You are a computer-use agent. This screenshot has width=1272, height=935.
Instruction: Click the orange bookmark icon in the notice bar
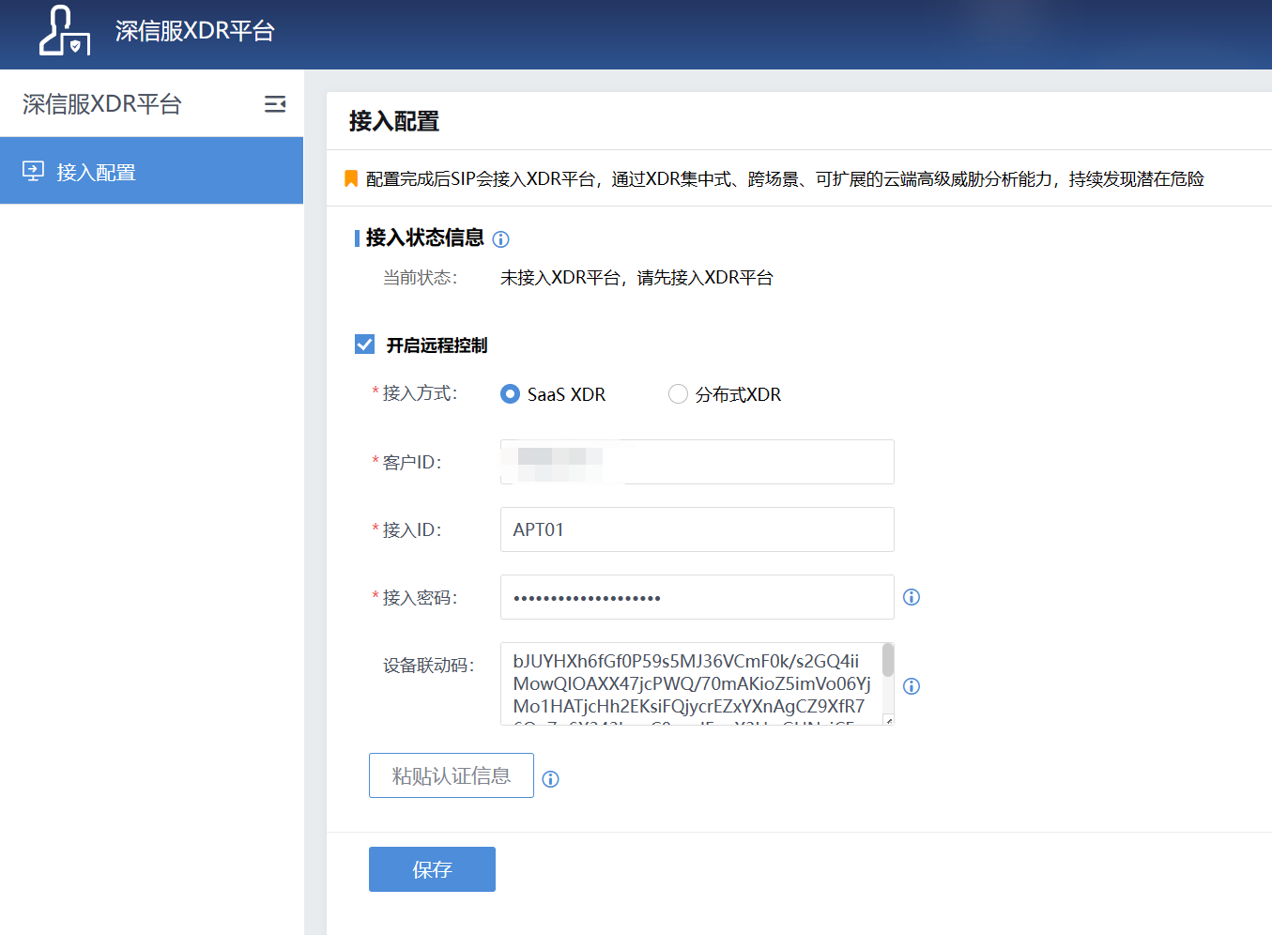click(349, 177)
